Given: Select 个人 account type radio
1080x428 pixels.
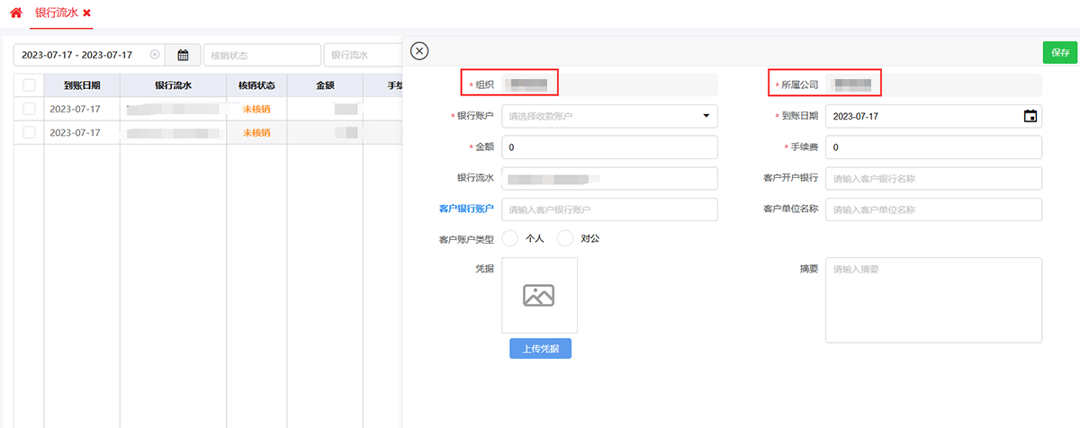Looking at the screenshot, I should pos(510,238).
